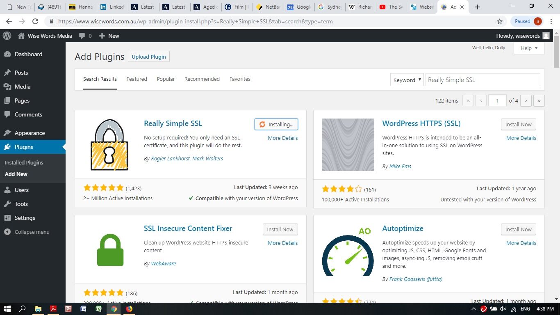This screenshot has height=315, width=560.
Task: Open the Users menu
Action: 22,190
